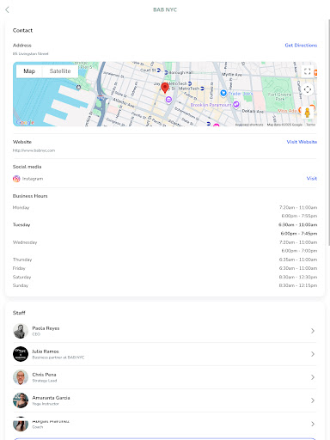Click Amaranta Garcia profile photo

point(21,400)
